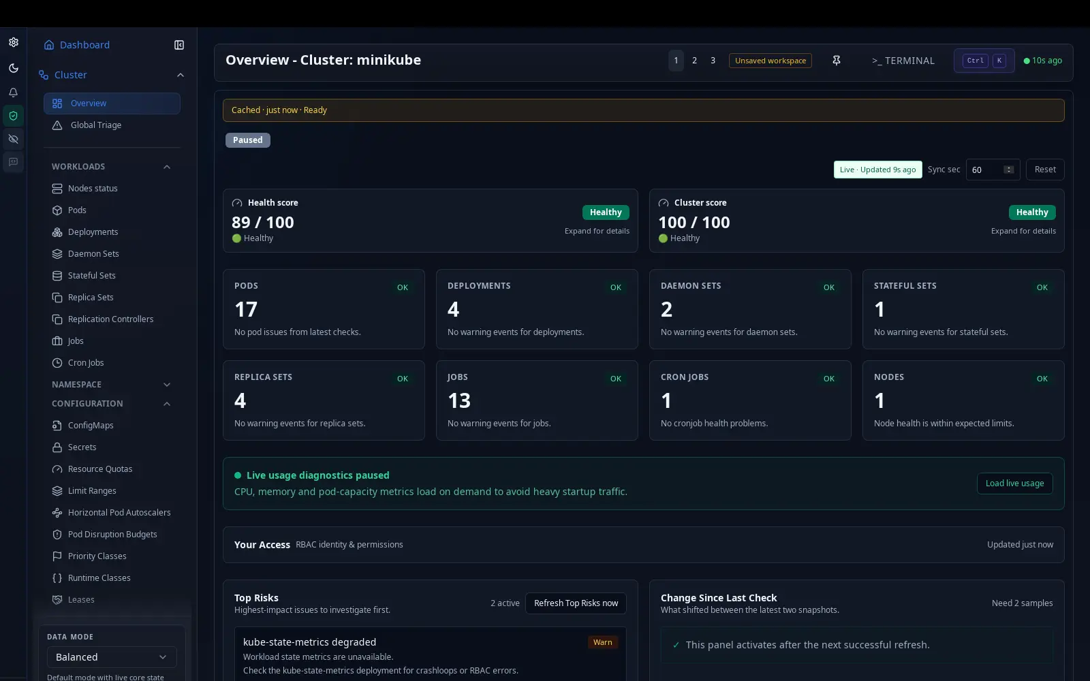Adjust the Sync sec stepper arrows

(1009, 170)
